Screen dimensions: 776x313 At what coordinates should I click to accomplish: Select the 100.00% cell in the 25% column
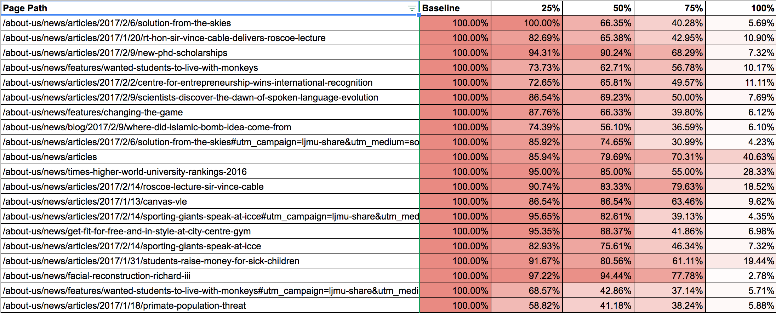[527, 23]
